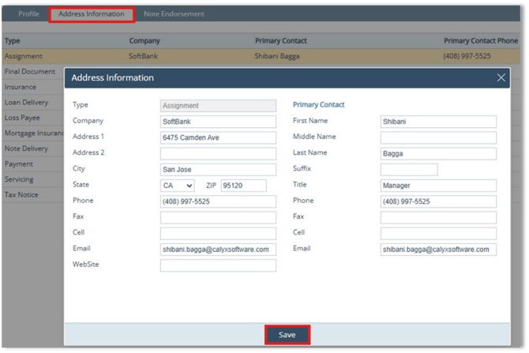Screen dimensions: 529x353
Task: Edit the Title field
Action: (438, 186)
